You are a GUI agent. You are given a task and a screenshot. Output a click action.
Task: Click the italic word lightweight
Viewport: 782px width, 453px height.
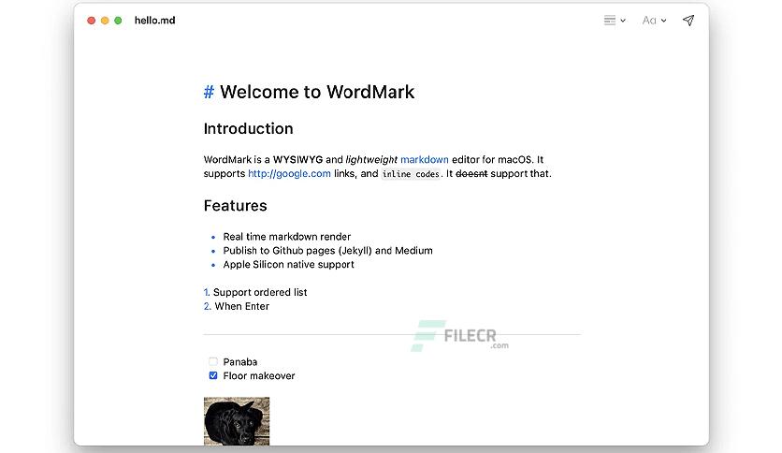[371, 160]
